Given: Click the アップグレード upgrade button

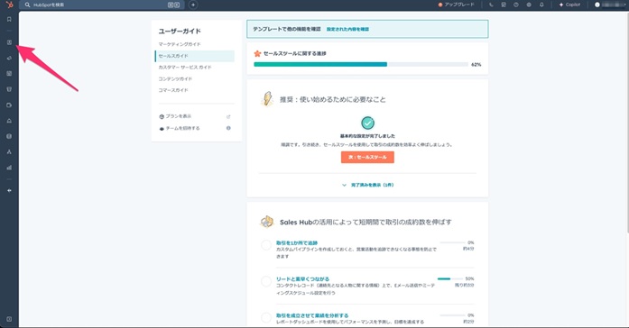Looking at the screenshot, I should 456,5.
